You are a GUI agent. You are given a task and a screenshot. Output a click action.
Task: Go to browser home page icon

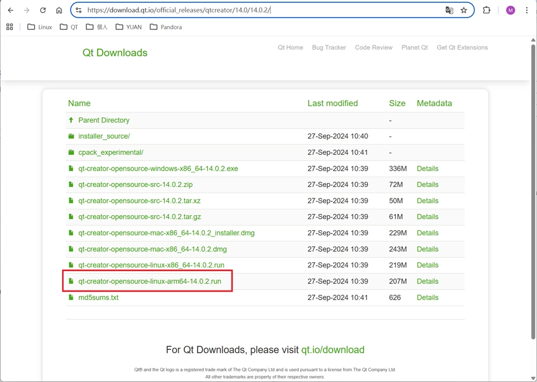click(59, 10)
